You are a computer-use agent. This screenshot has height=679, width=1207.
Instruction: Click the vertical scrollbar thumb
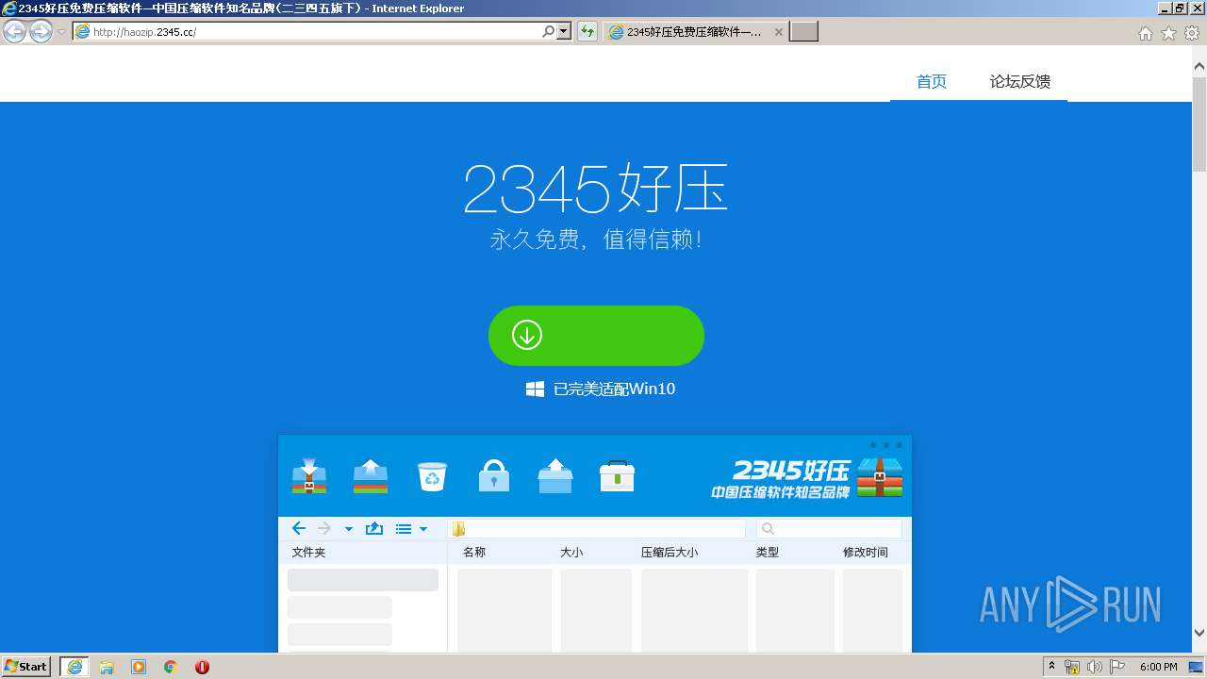[1199, 125]
